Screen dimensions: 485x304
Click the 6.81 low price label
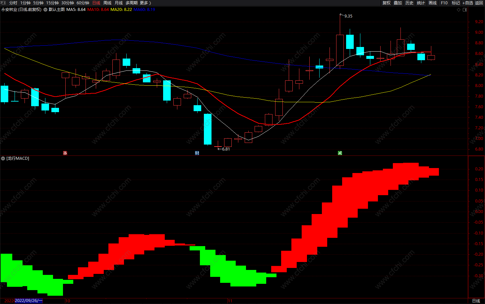click(x=226, y=149)
